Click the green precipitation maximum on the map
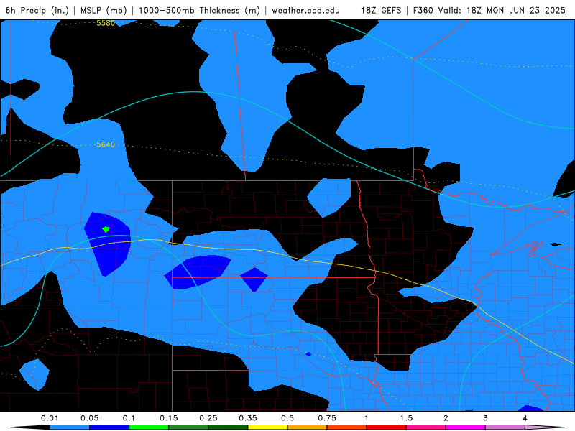 pyautogui.click(x=106, y=229)
